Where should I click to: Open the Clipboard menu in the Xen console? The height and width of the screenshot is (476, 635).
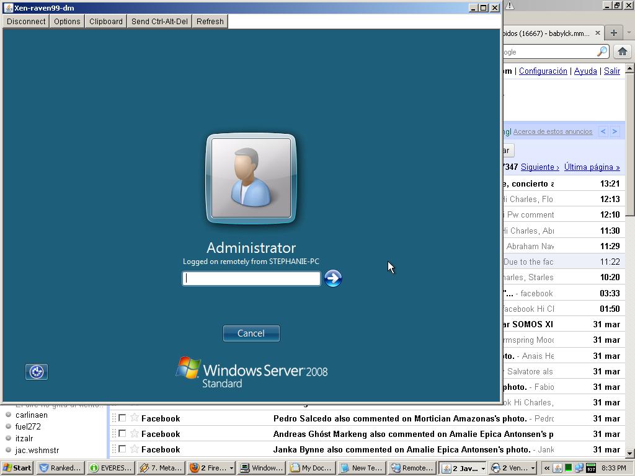click(x=106, y=21)
